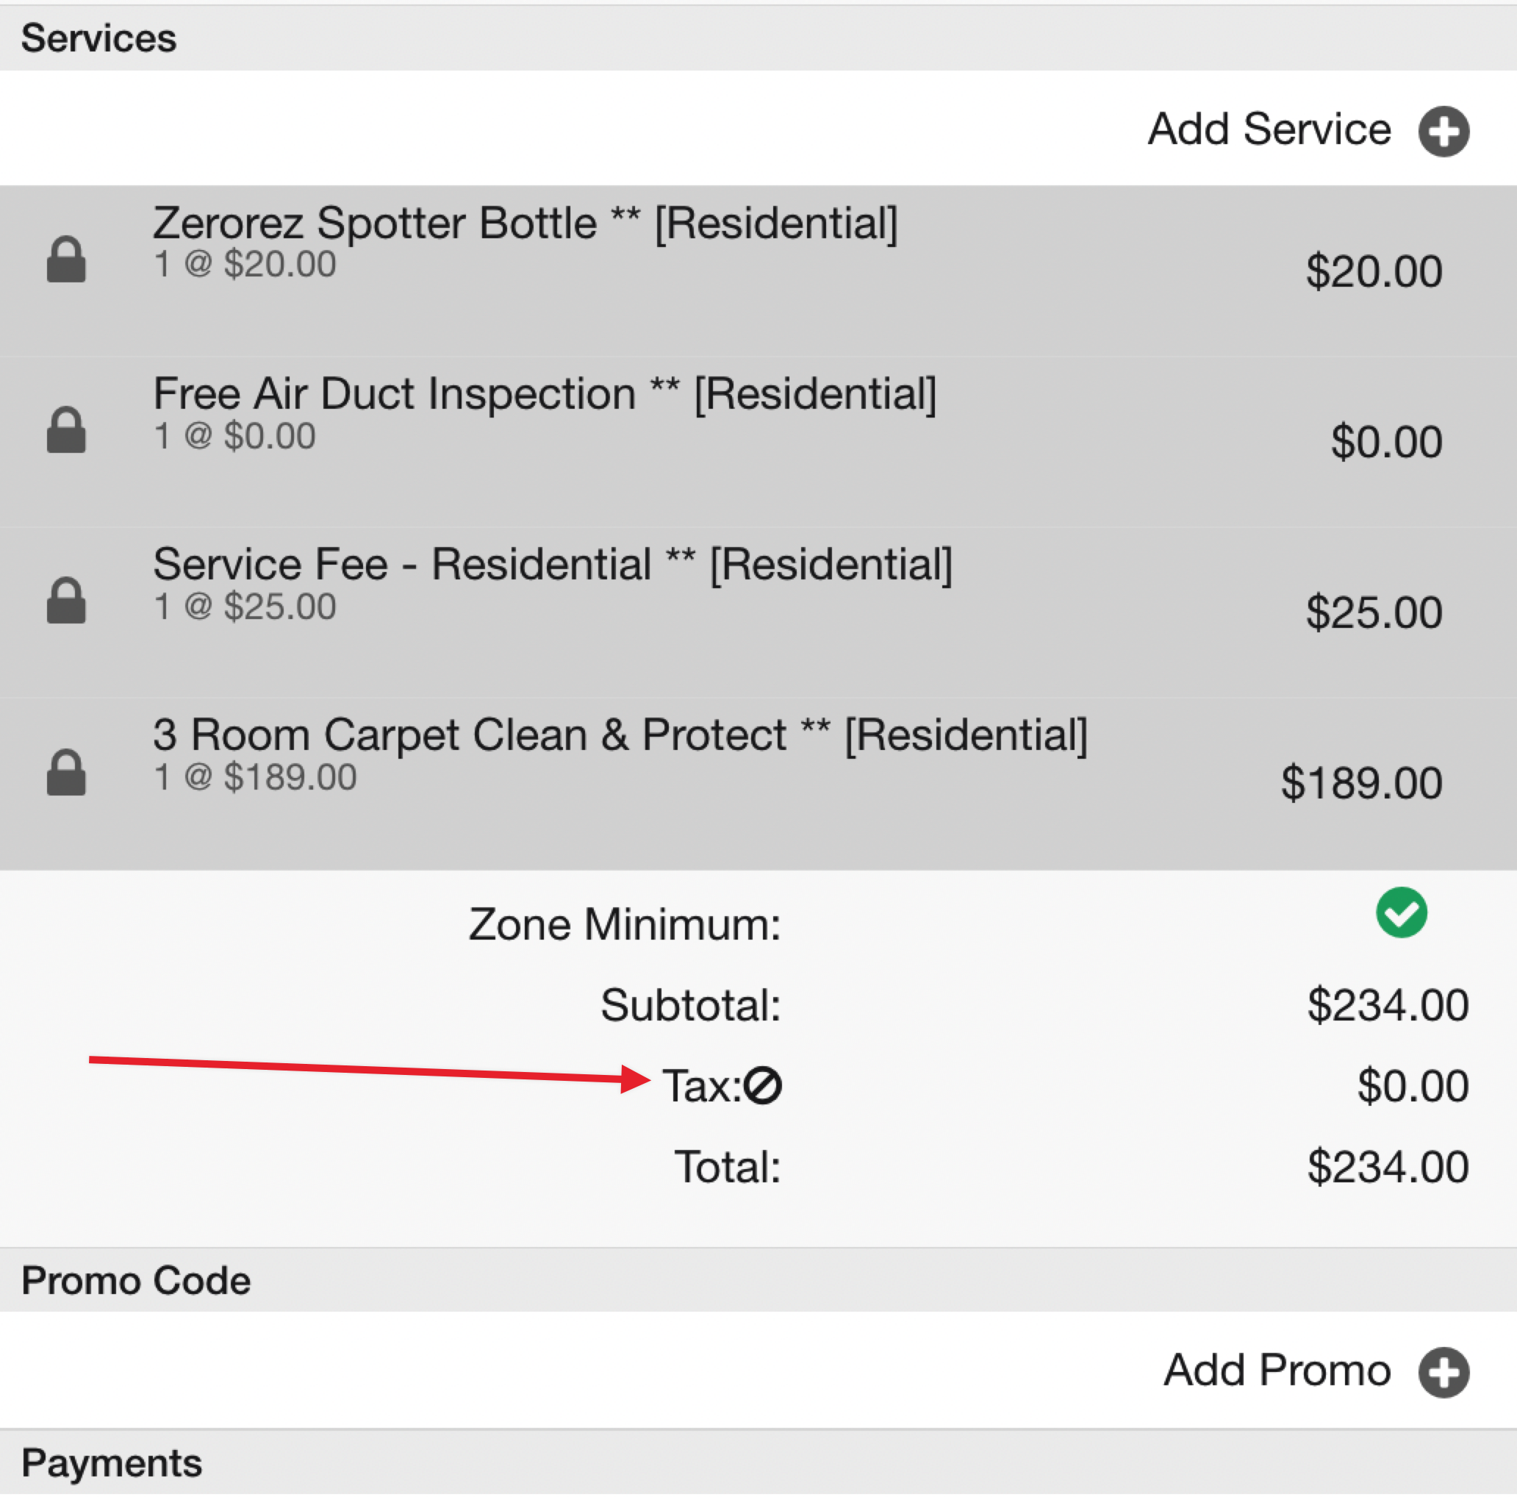1517x1497 pixels.
Task: Click lock icon beside Free Air Duct Inspection
Action: [66, 429]
